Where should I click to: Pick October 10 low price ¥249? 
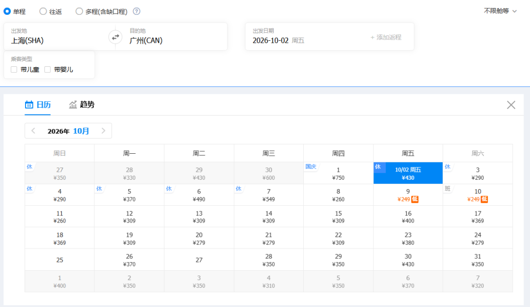(x=477, y=195)
